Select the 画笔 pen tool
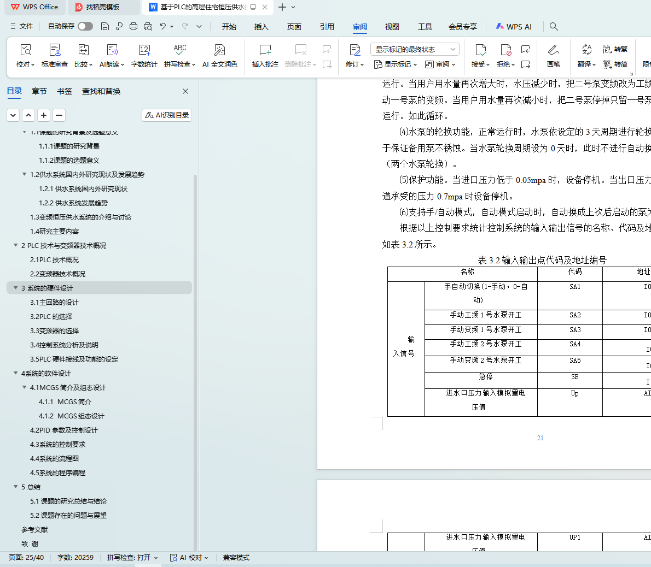This screenshot has height=567, width=651. pos(553,50)
